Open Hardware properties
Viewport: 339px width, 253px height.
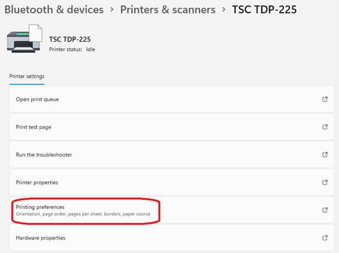tap(172, 237)
